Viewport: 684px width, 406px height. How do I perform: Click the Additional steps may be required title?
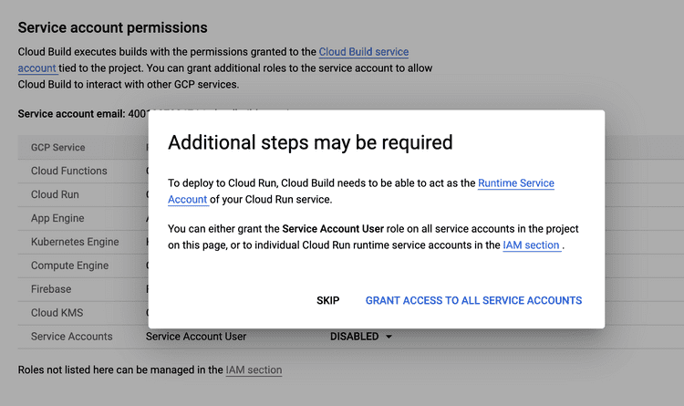310,142
